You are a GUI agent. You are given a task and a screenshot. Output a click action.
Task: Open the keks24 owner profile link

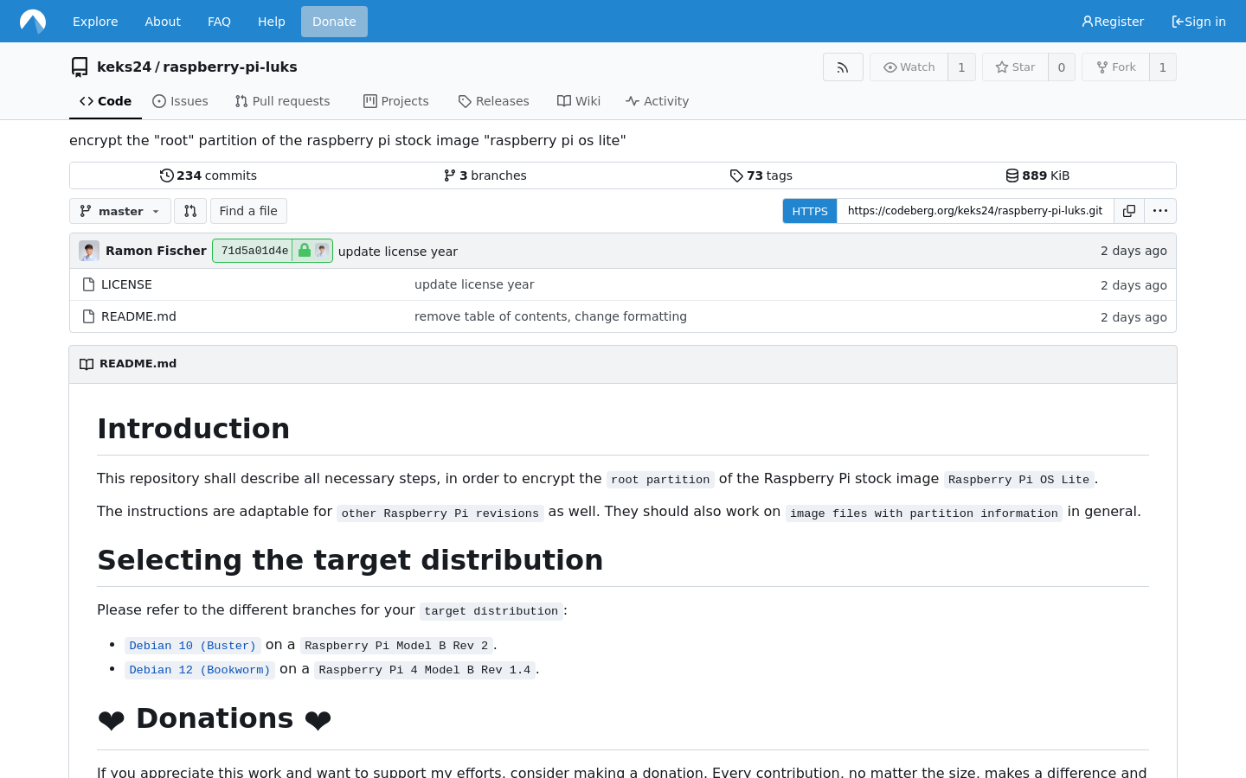tap(124, 67)
